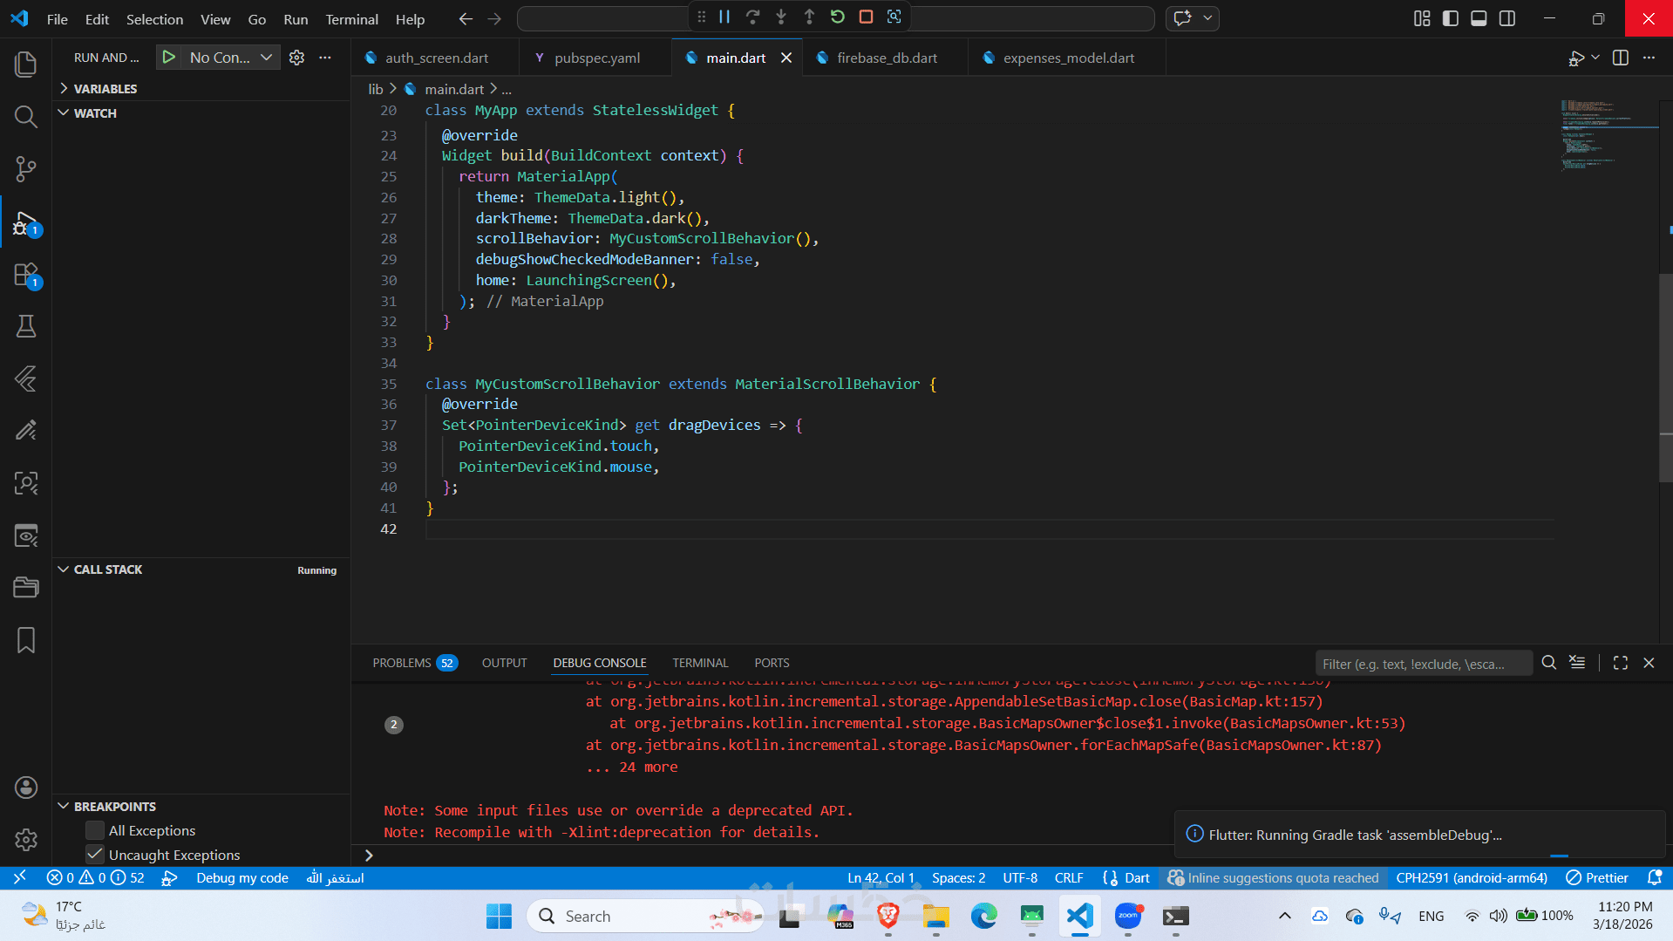Click the Dart language mode button
This screenshot has height=941, width=1673.
tap(1136, 877)
